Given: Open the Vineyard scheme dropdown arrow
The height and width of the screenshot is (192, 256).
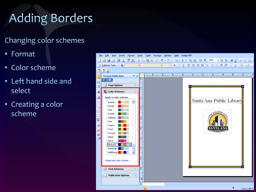Looking at the screenshot, I should tap(130, 145).
